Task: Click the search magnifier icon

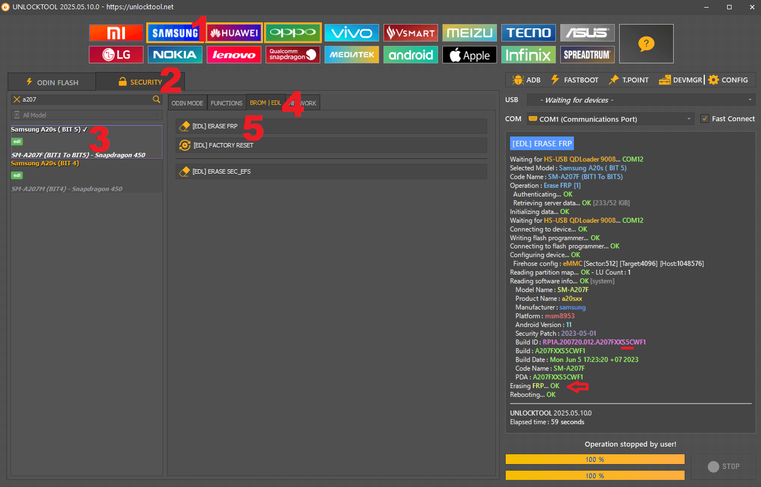Action: click(157, 99)
